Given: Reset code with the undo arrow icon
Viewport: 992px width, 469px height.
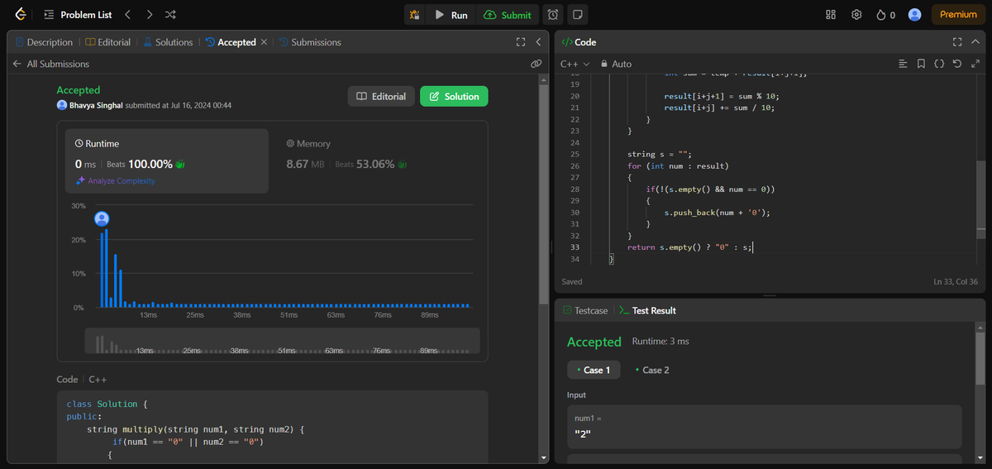Looking at the screenshot, I should [x=956, y=64].
